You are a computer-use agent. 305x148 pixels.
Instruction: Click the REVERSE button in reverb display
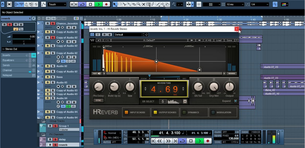point(232,73)
